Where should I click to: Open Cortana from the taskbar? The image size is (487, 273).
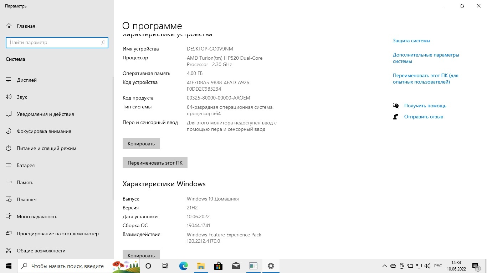[148, 266]
